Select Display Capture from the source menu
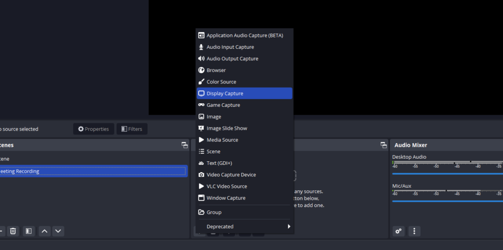 (x=244, y=93)
